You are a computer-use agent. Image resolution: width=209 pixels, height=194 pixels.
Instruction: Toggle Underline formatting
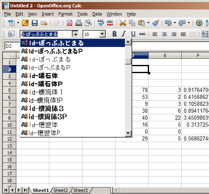tap(133, 34)
